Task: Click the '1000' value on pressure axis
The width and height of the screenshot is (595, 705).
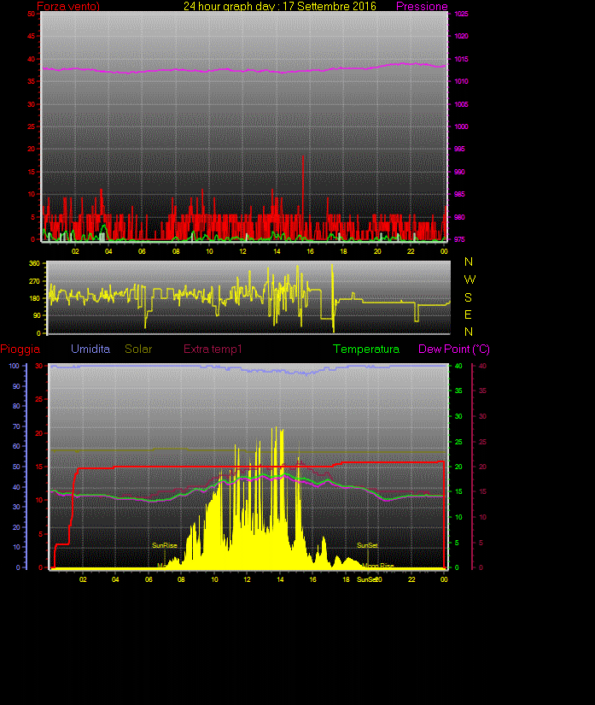Action: pos(461,126)
